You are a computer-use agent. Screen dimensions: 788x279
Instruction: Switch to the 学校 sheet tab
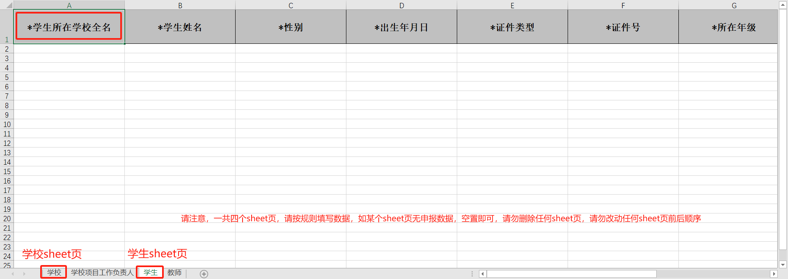(x=54, y=272)
